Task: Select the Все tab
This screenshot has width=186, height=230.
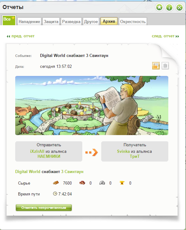Action: point(9,20)
